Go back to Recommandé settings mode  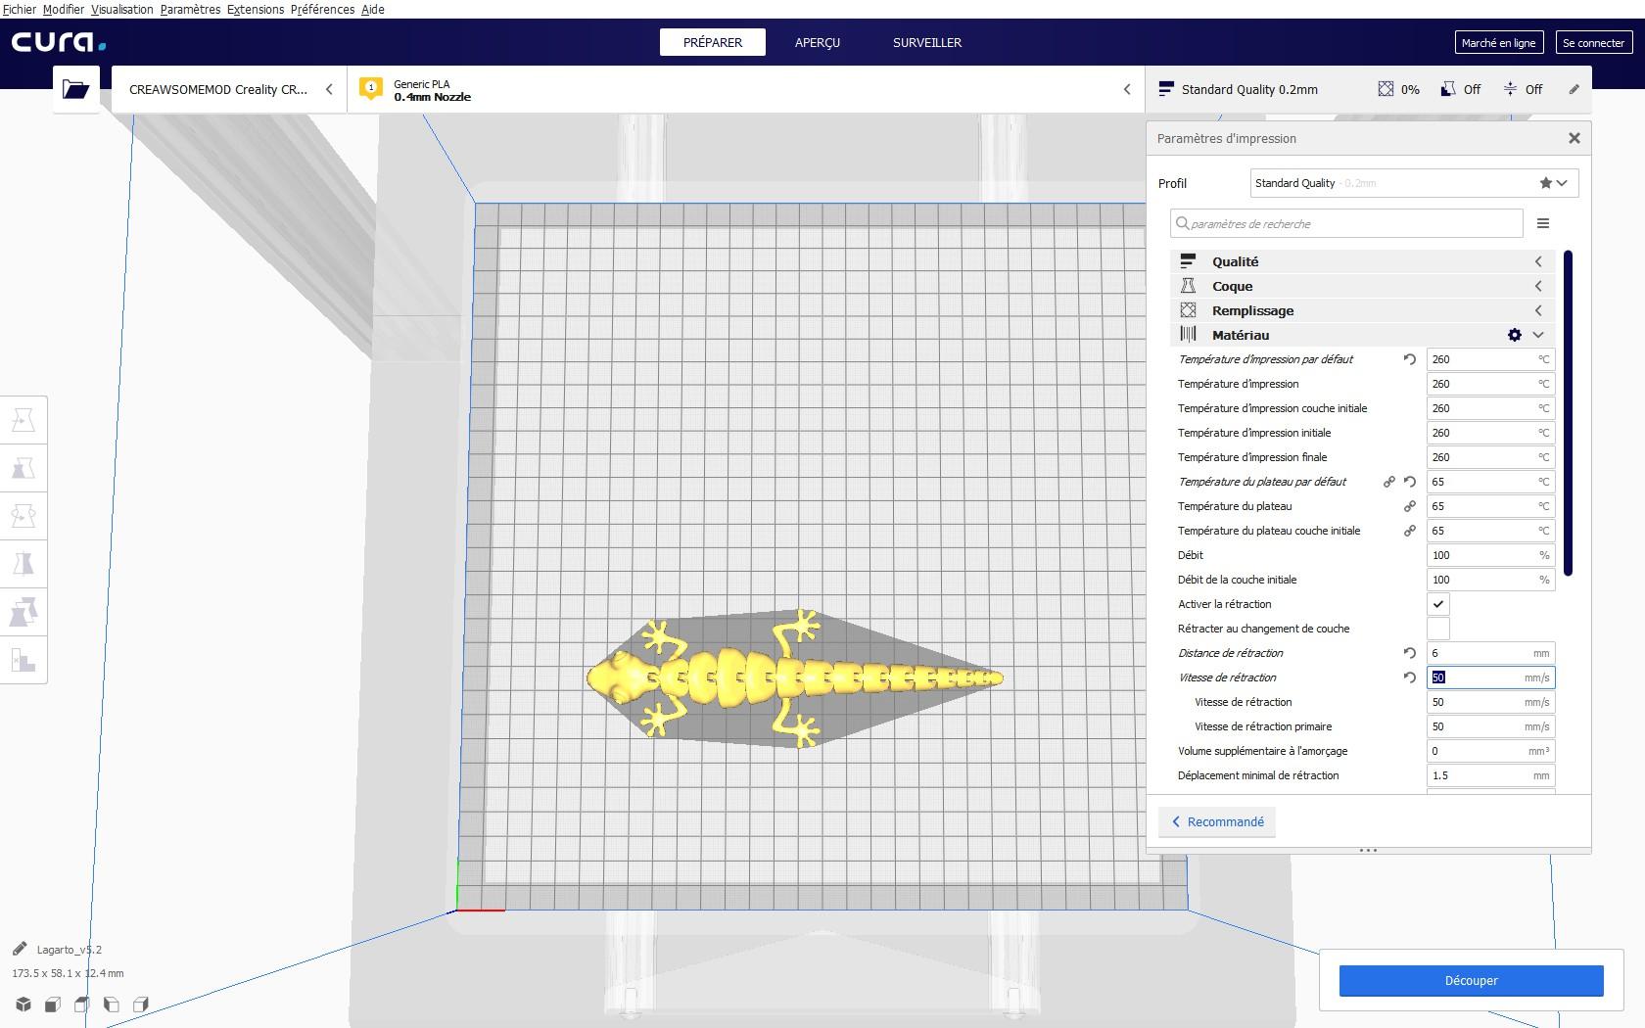1218,821
